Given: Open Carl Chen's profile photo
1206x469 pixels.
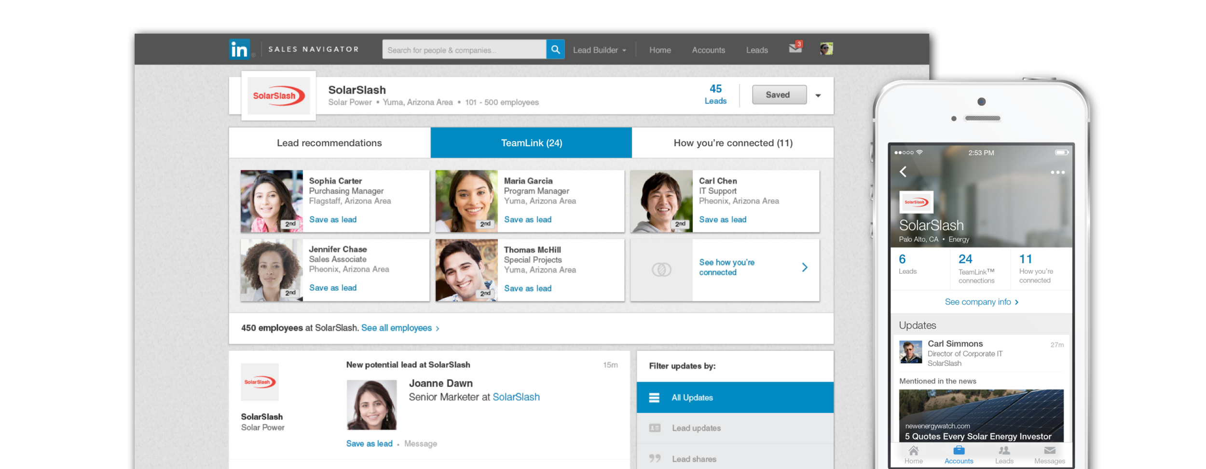Looking at the screenshot, I should pyautogui.click(x=661, y=201).
